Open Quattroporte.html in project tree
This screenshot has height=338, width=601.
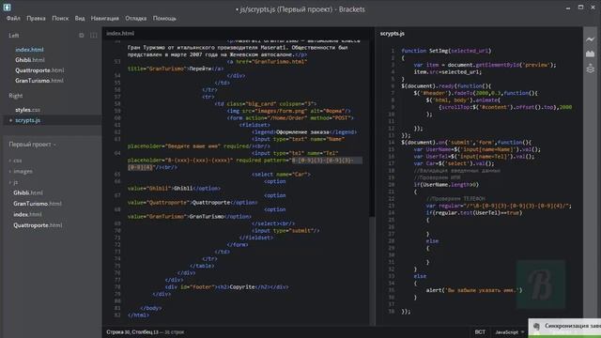tap(38, 225)
